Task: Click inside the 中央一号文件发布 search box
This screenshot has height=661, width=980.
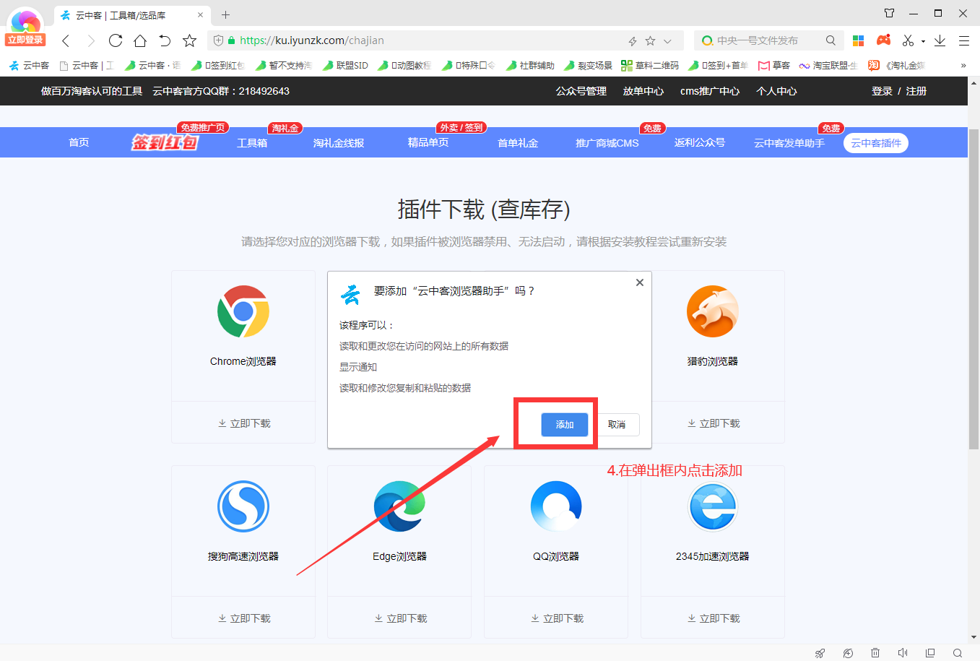Action: pyautogui.click(x=758, y=40)
